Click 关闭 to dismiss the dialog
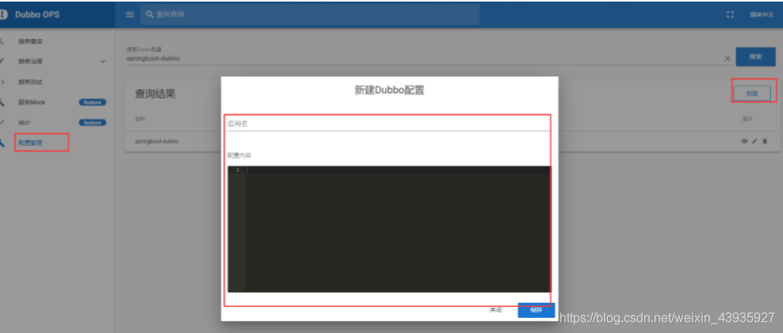Screen dimensions: 783x333 495,310
